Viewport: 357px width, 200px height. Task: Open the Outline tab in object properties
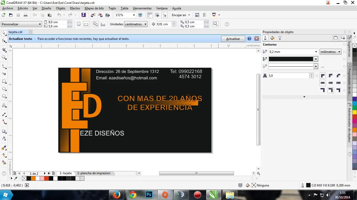[x=265, y=38]
